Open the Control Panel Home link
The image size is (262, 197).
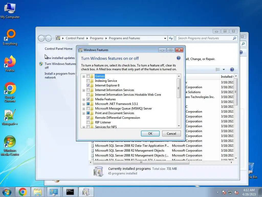(59, 48)
